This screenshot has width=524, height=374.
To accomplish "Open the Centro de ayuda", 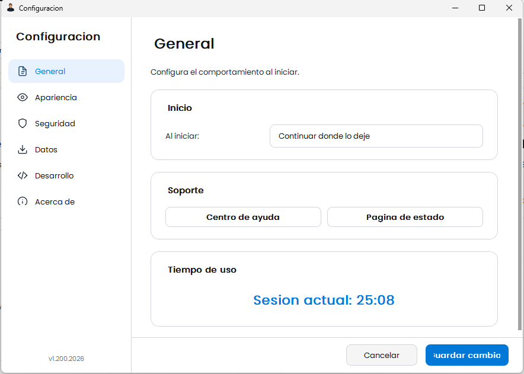I will [x=243, y=217].
